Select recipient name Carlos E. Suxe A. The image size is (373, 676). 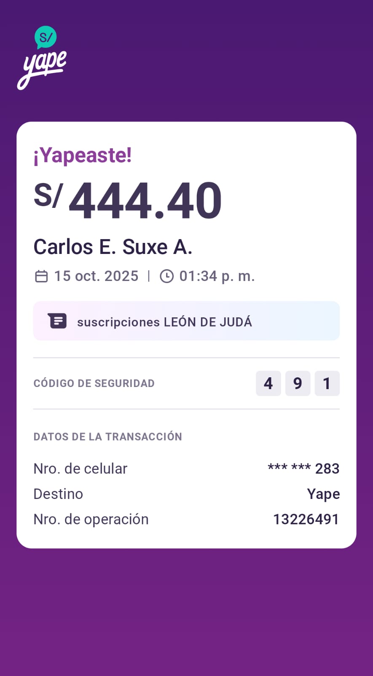coord(113,247)
